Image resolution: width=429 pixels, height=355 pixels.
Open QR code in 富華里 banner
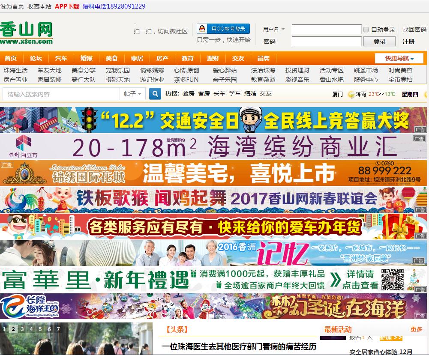pyautogui.click(x=392, y=279)
